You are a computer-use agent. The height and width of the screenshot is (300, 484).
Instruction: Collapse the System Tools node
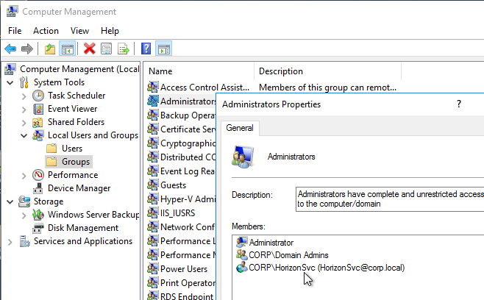[10, 82]
